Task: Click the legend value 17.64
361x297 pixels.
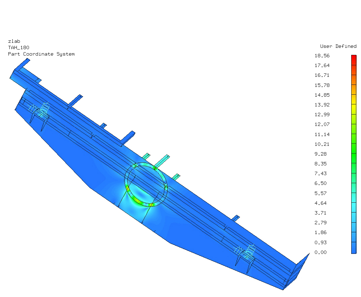Action: (x=322, y=66)
